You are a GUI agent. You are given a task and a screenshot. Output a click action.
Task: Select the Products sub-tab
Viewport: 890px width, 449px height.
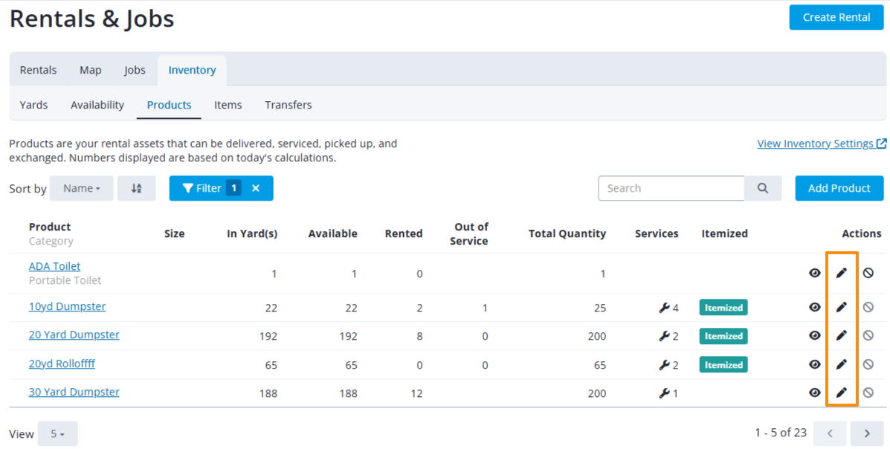tap(169, 105)
